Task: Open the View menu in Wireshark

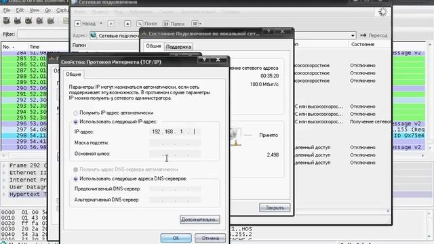Action: [x=35, y=10]
